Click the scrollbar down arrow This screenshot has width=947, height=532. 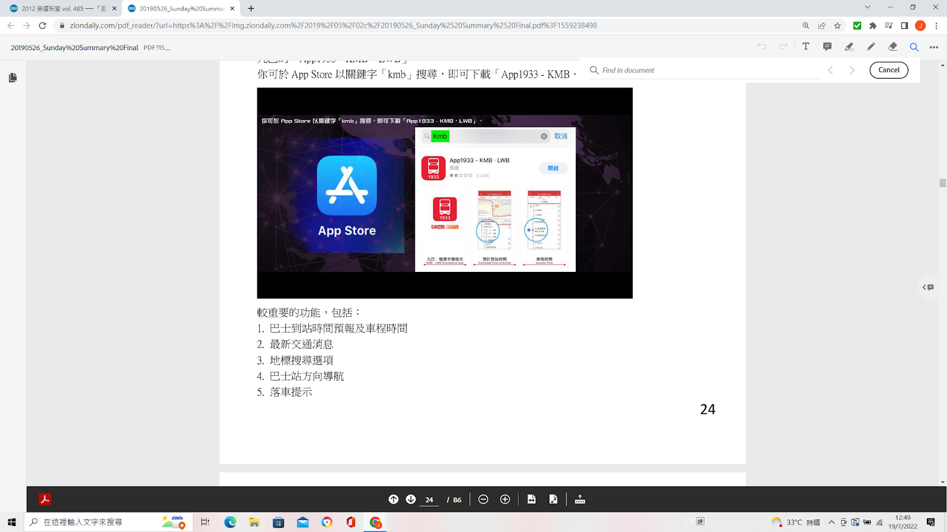click(x=942, y=482)
